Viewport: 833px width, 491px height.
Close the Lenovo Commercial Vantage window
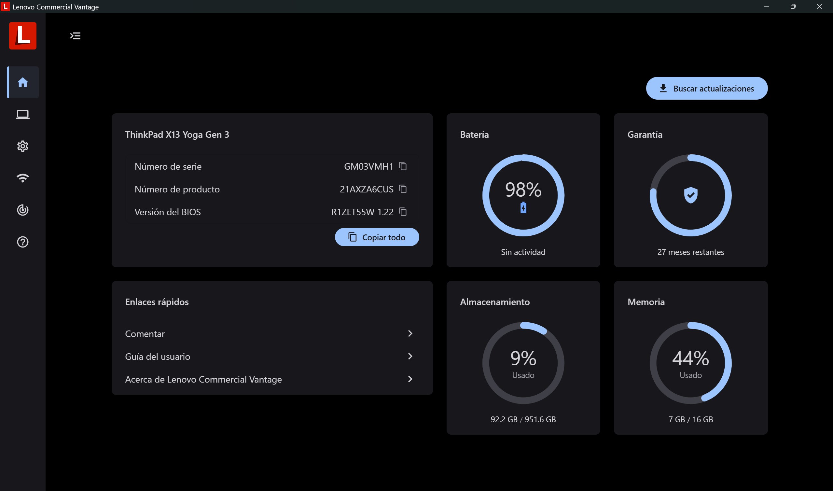click(819, 6)
